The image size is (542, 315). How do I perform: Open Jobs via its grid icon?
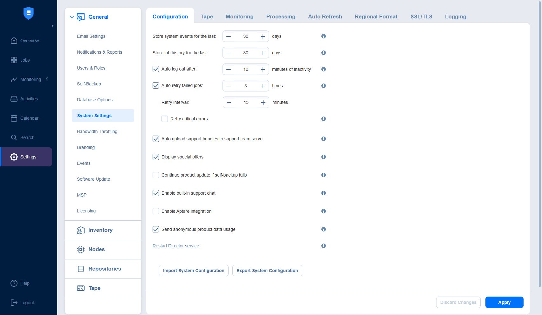(x=14, y=60)
